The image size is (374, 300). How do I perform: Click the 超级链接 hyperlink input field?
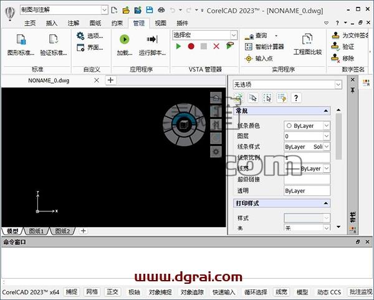pos(307,179)
